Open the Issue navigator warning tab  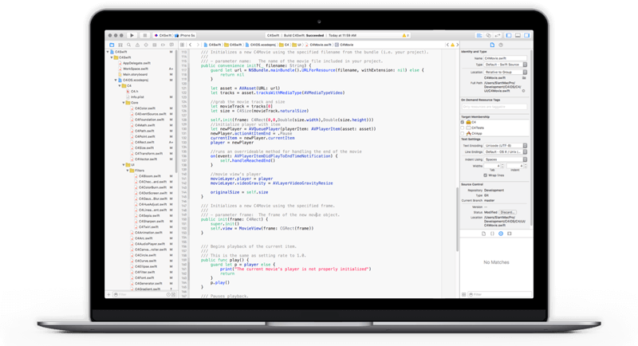(137, 45)
